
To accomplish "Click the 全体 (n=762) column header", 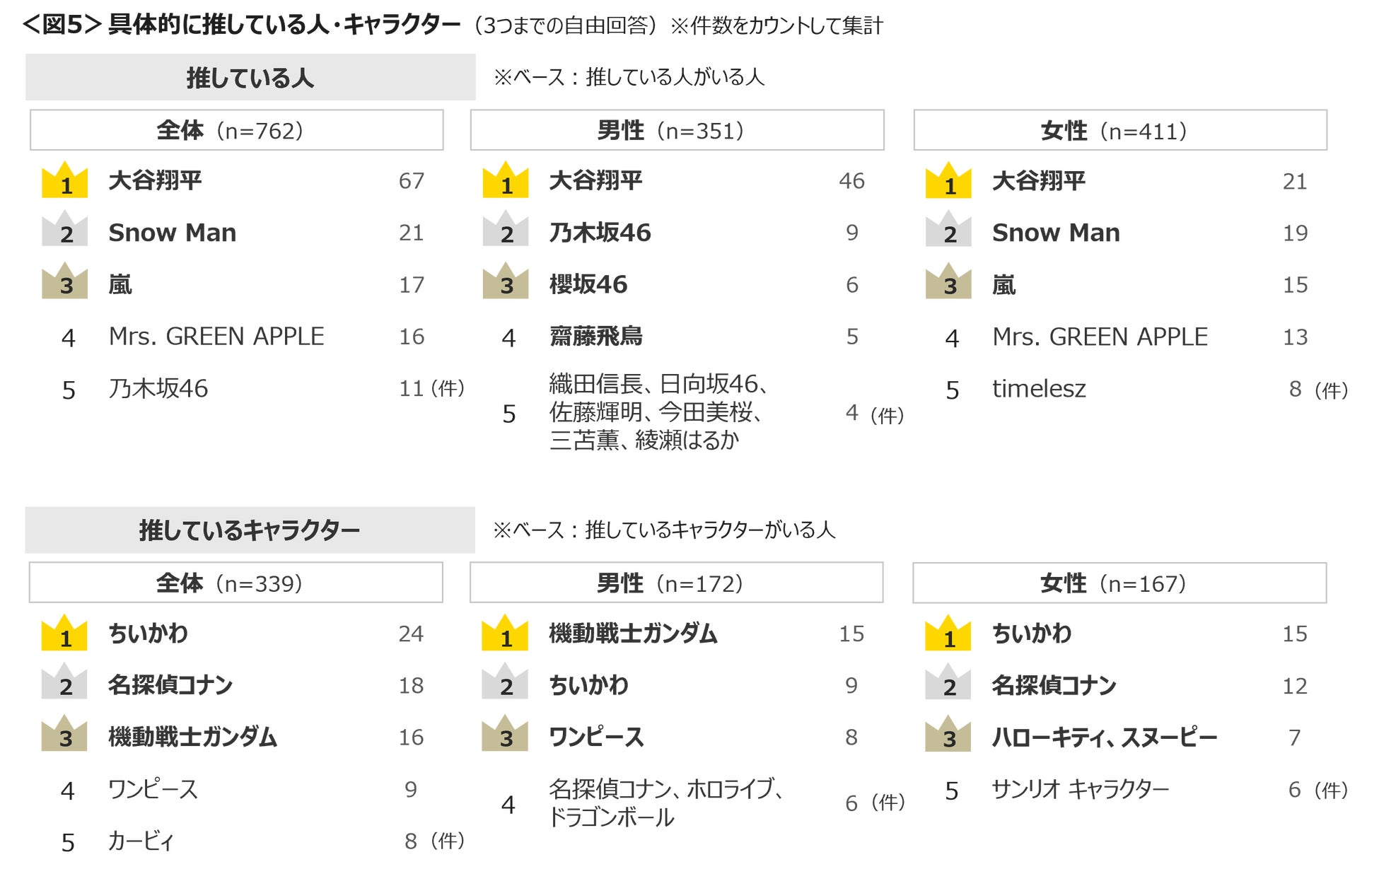I will 236,130.
